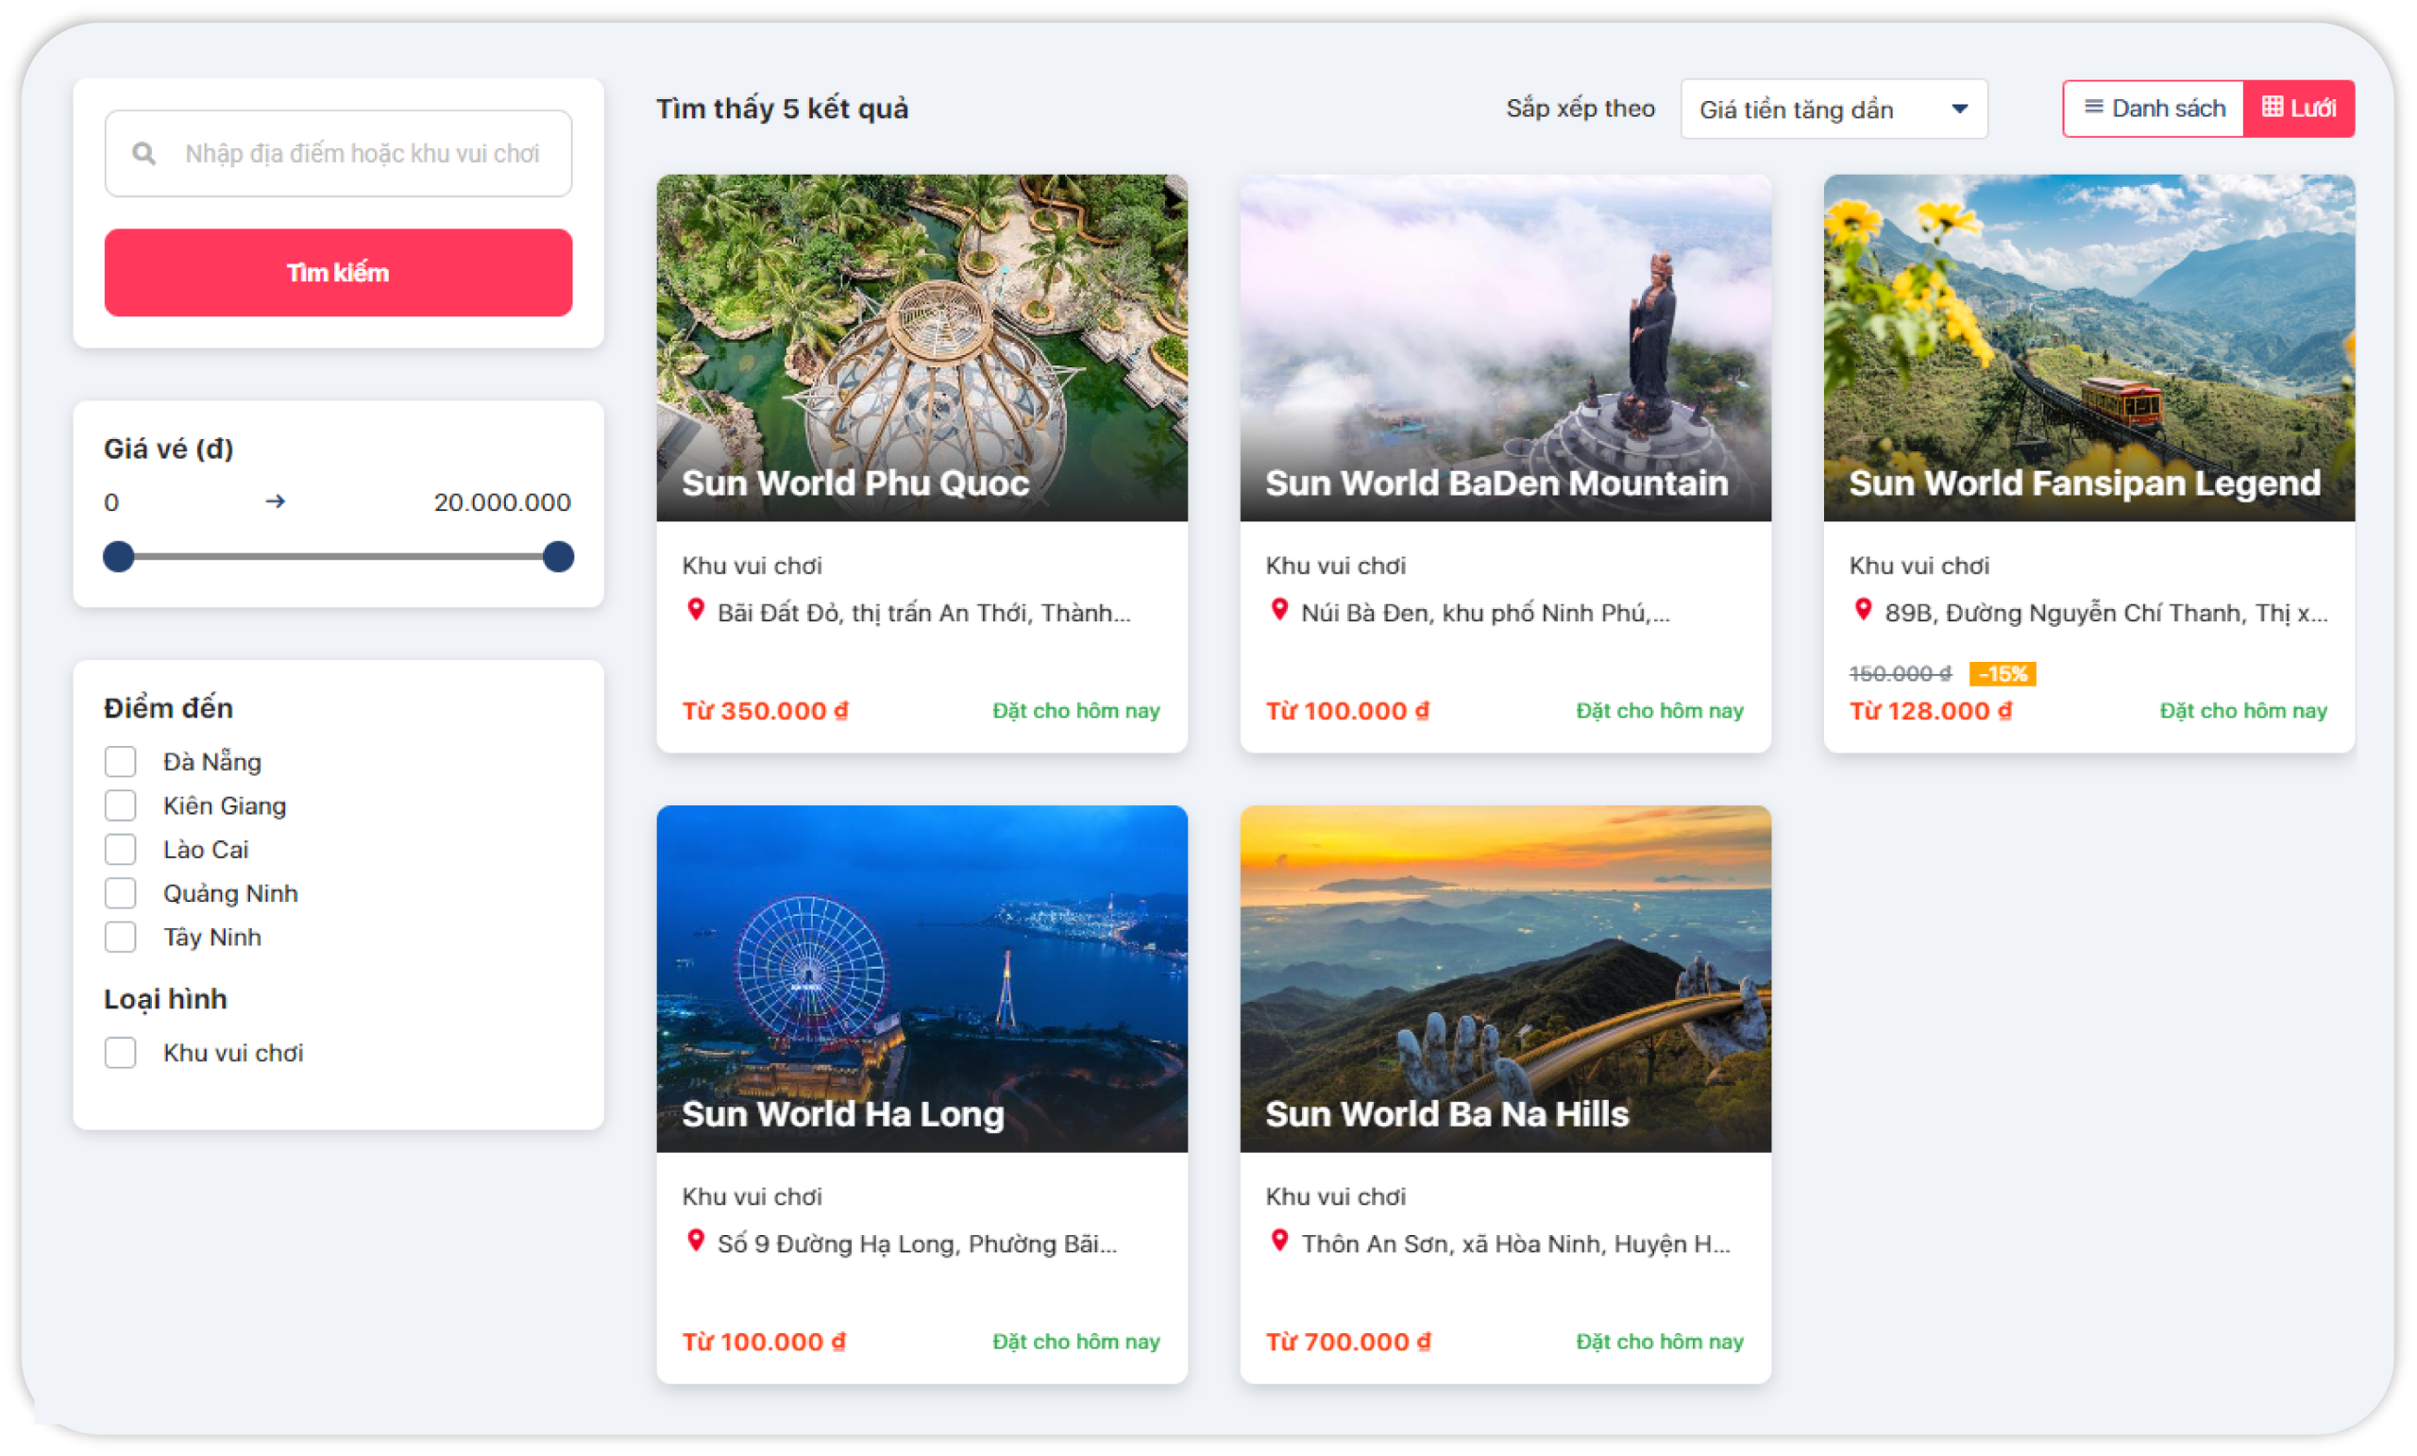Click the '20.000.000' maximum price value
The height and width of the screenshot is (1456, 2417).
502,502
